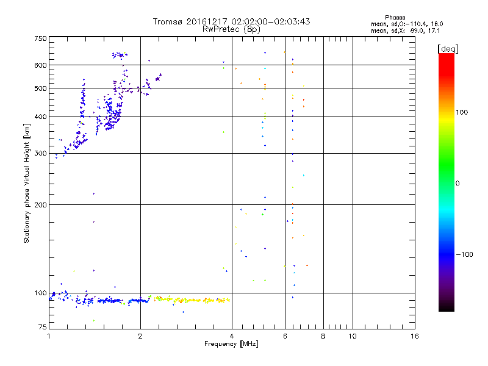Select the "mean, sd,O:-110.4, 16.0" line
The width and height of the screenshot is (488, 366).
click(x=407, y=24)
